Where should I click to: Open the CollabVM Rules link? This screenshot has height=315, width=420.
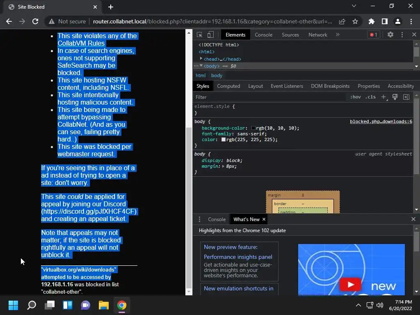pyautogui.click(x=81, y=43)
